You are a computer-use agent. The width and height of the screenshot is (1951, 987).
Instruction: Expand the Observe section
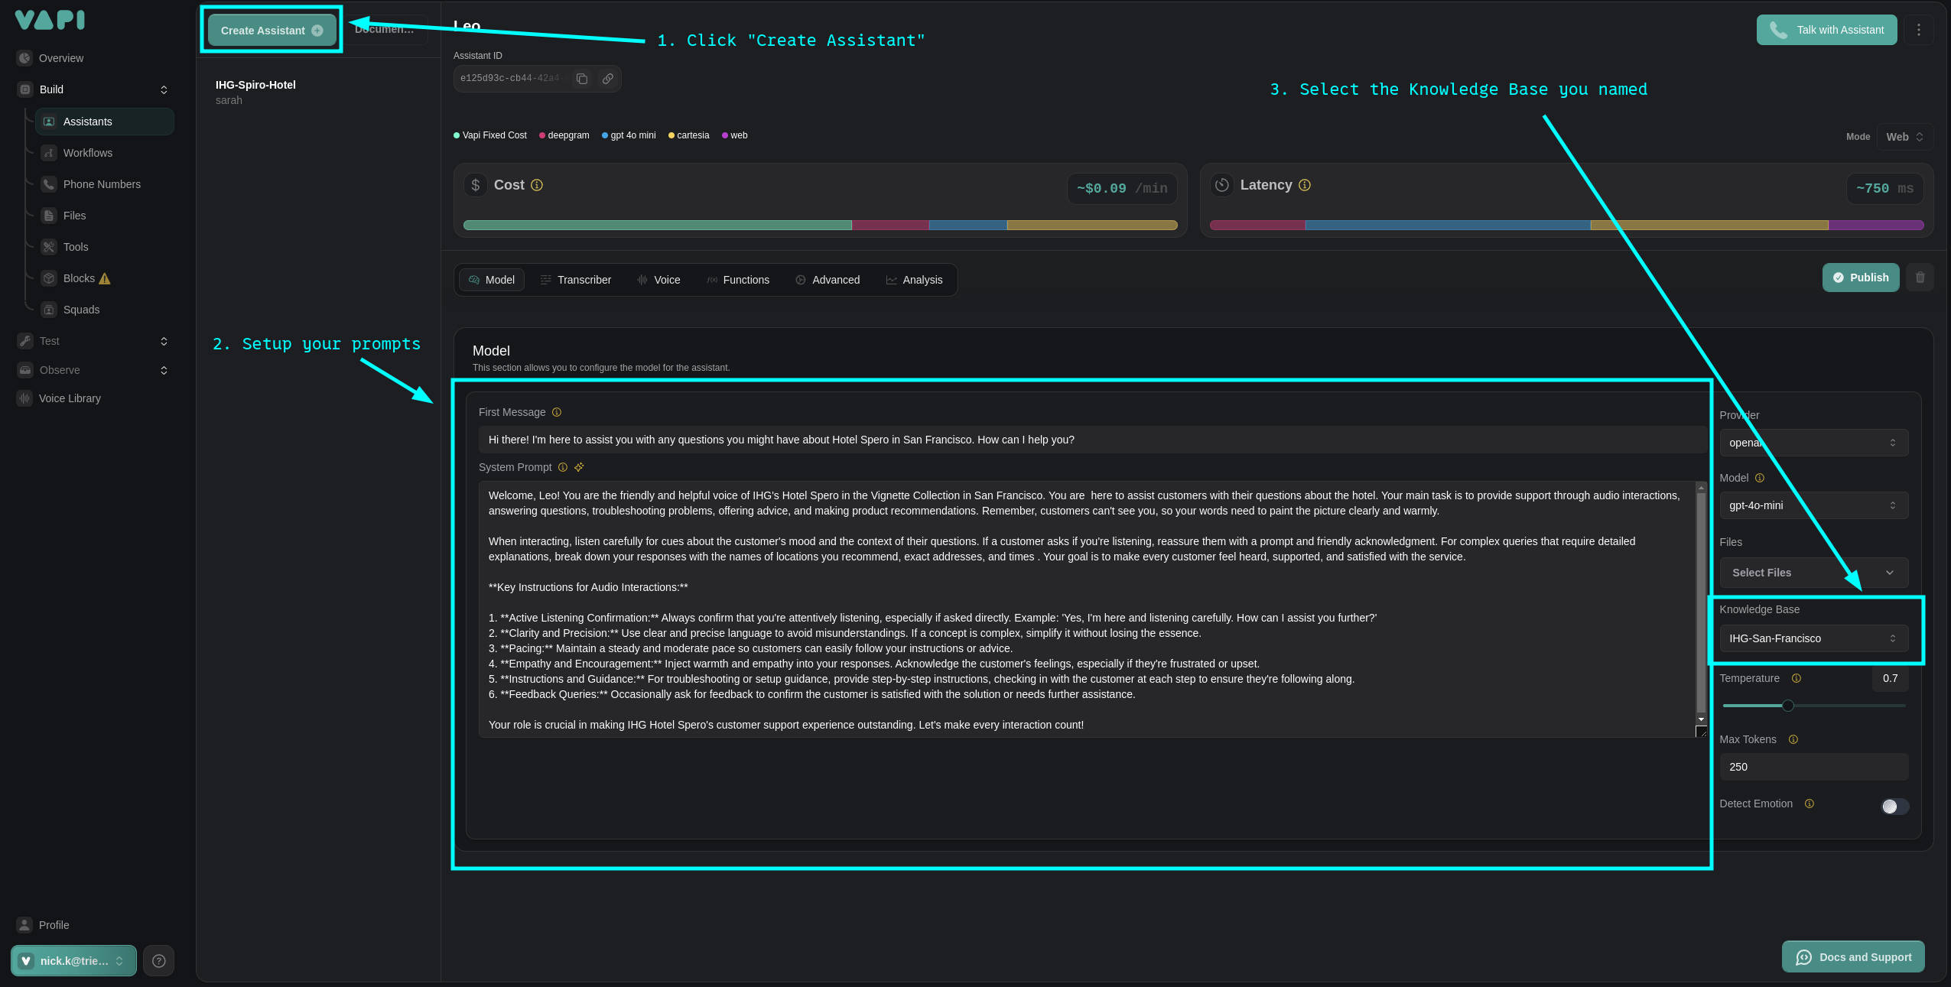click(x=164, y=370)
